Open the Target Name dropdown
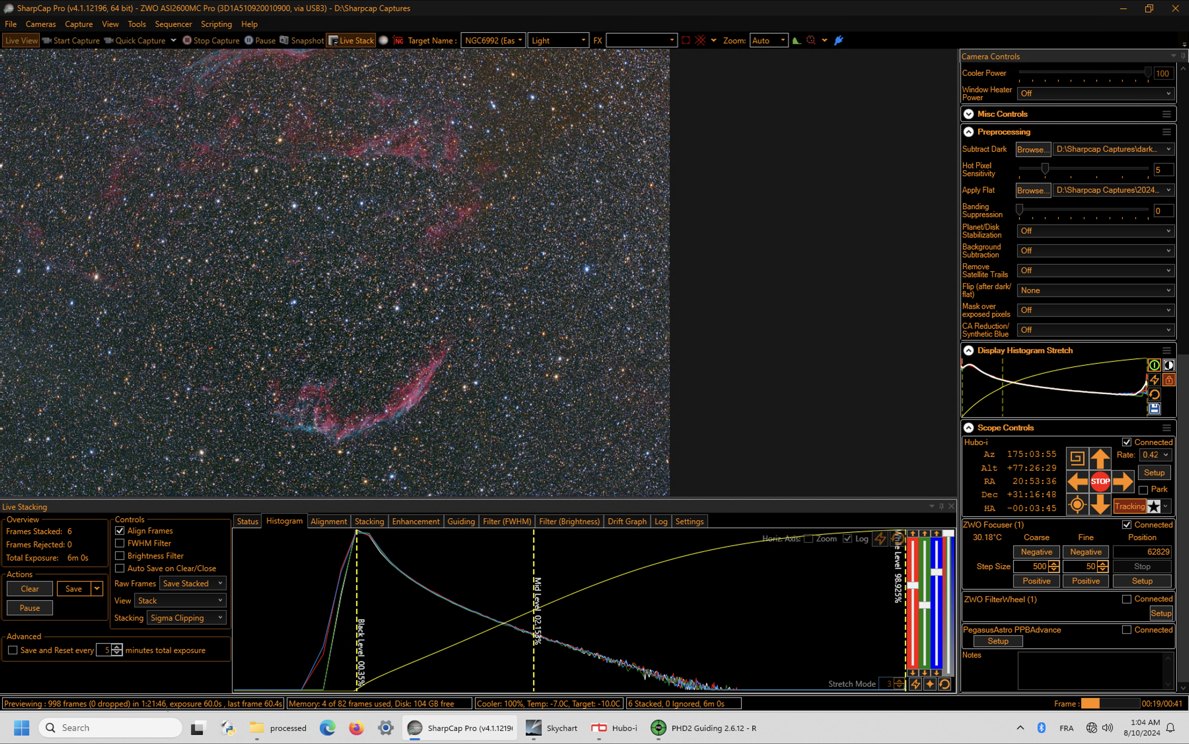 [x=493, y=40]
